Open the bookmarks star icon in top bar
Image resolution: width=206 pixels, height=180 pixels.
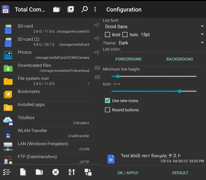70,9
